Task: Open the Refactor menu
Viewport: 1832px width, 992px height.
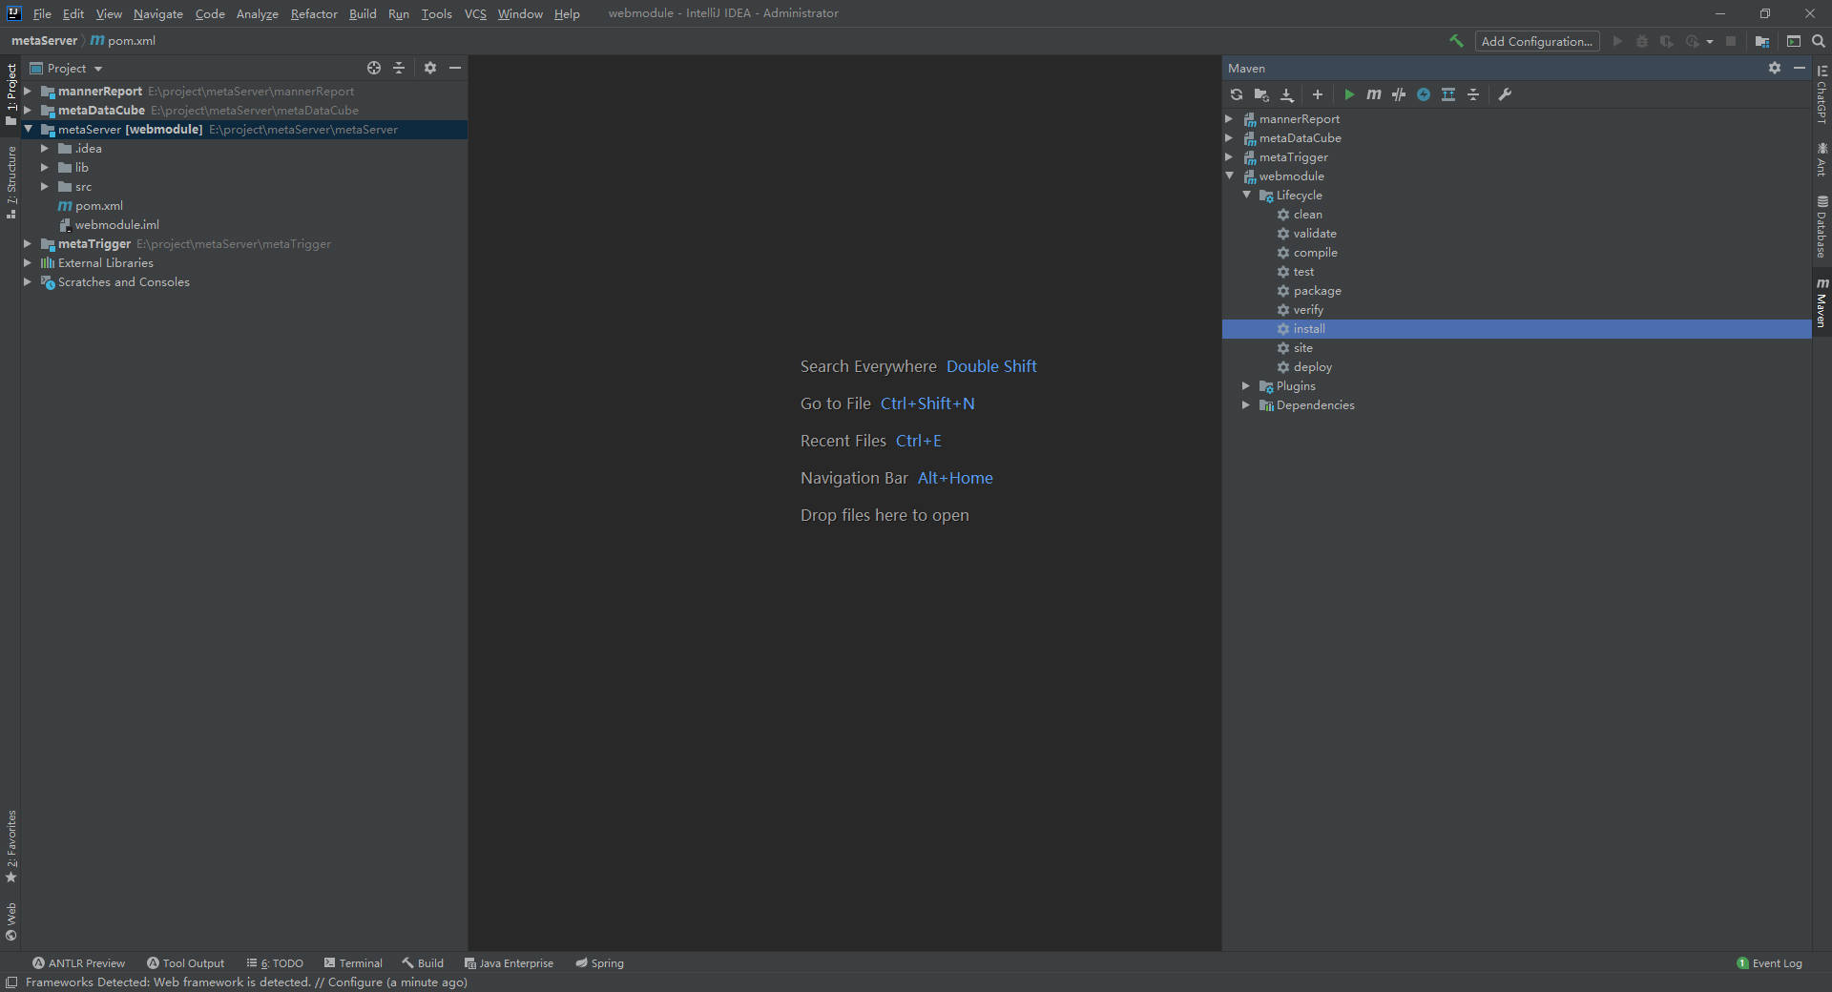Action: pos(314,13)
